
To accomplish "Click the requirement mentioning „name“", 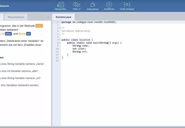I will coord(22,64).
